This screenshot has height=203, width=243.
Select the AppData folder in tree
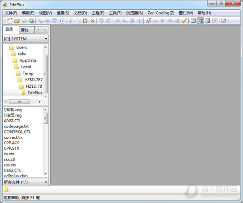28,60
